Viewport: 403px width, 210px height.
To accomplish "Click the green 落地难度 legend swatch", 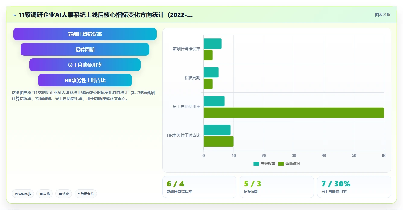I will (281, 164).
